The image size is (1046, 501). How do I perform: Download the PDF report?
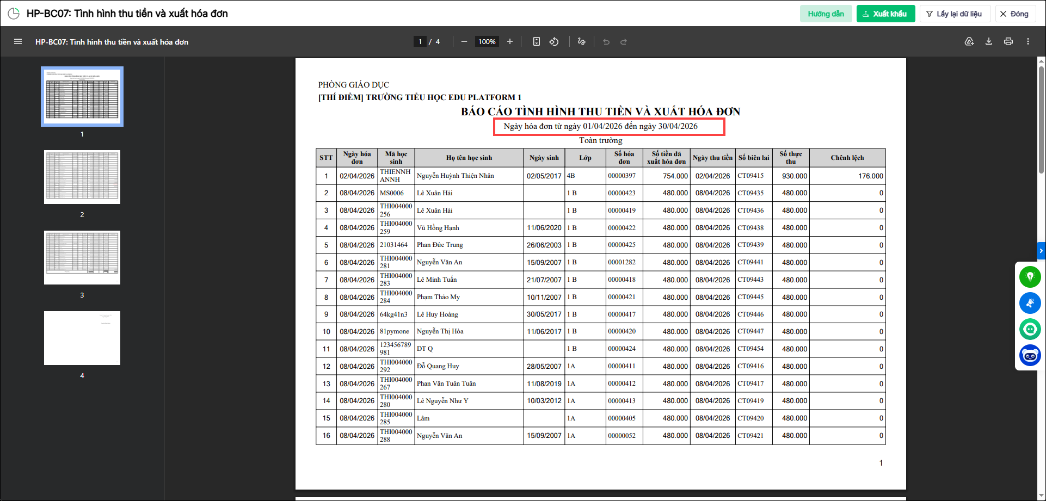coord(989,42)
